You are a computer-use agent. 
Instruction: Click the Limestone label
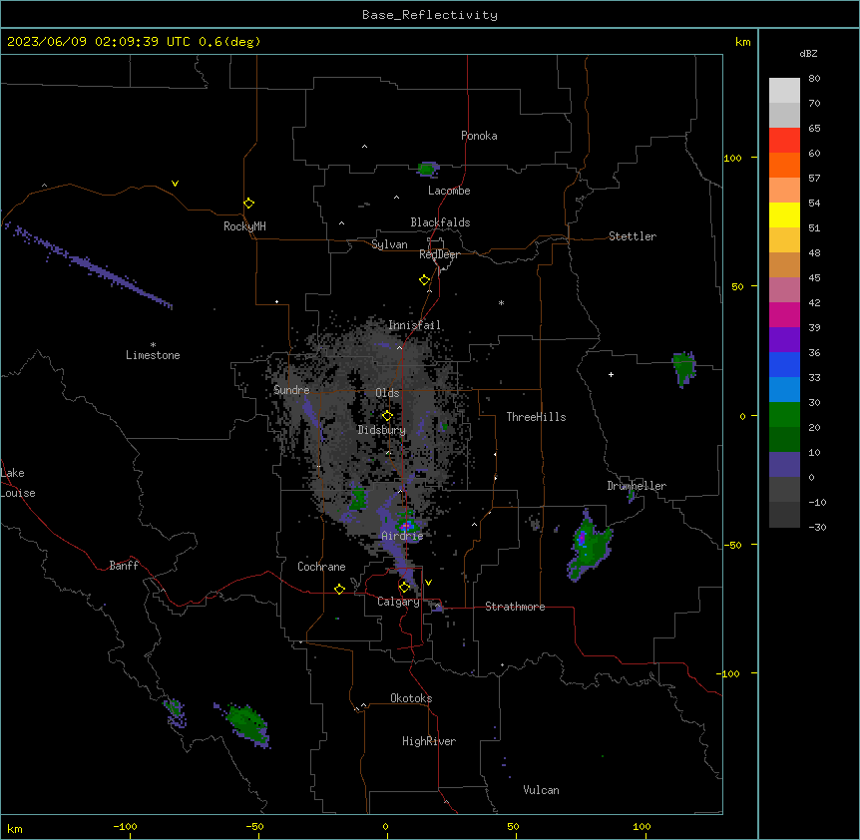[153, 355]
